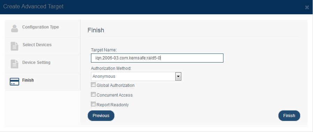The height and width of the screenshot is (132, 313).
Task: Click the Select Devices document icon
Action: pos(14,46)
